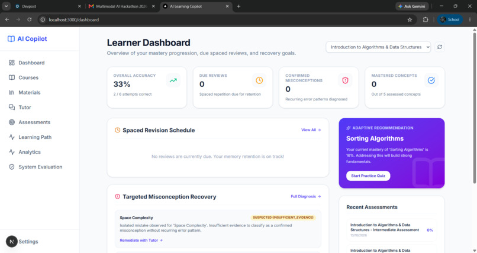Open a new browser tab with plus
The image size is (477, 253).
tap(238, 6)
